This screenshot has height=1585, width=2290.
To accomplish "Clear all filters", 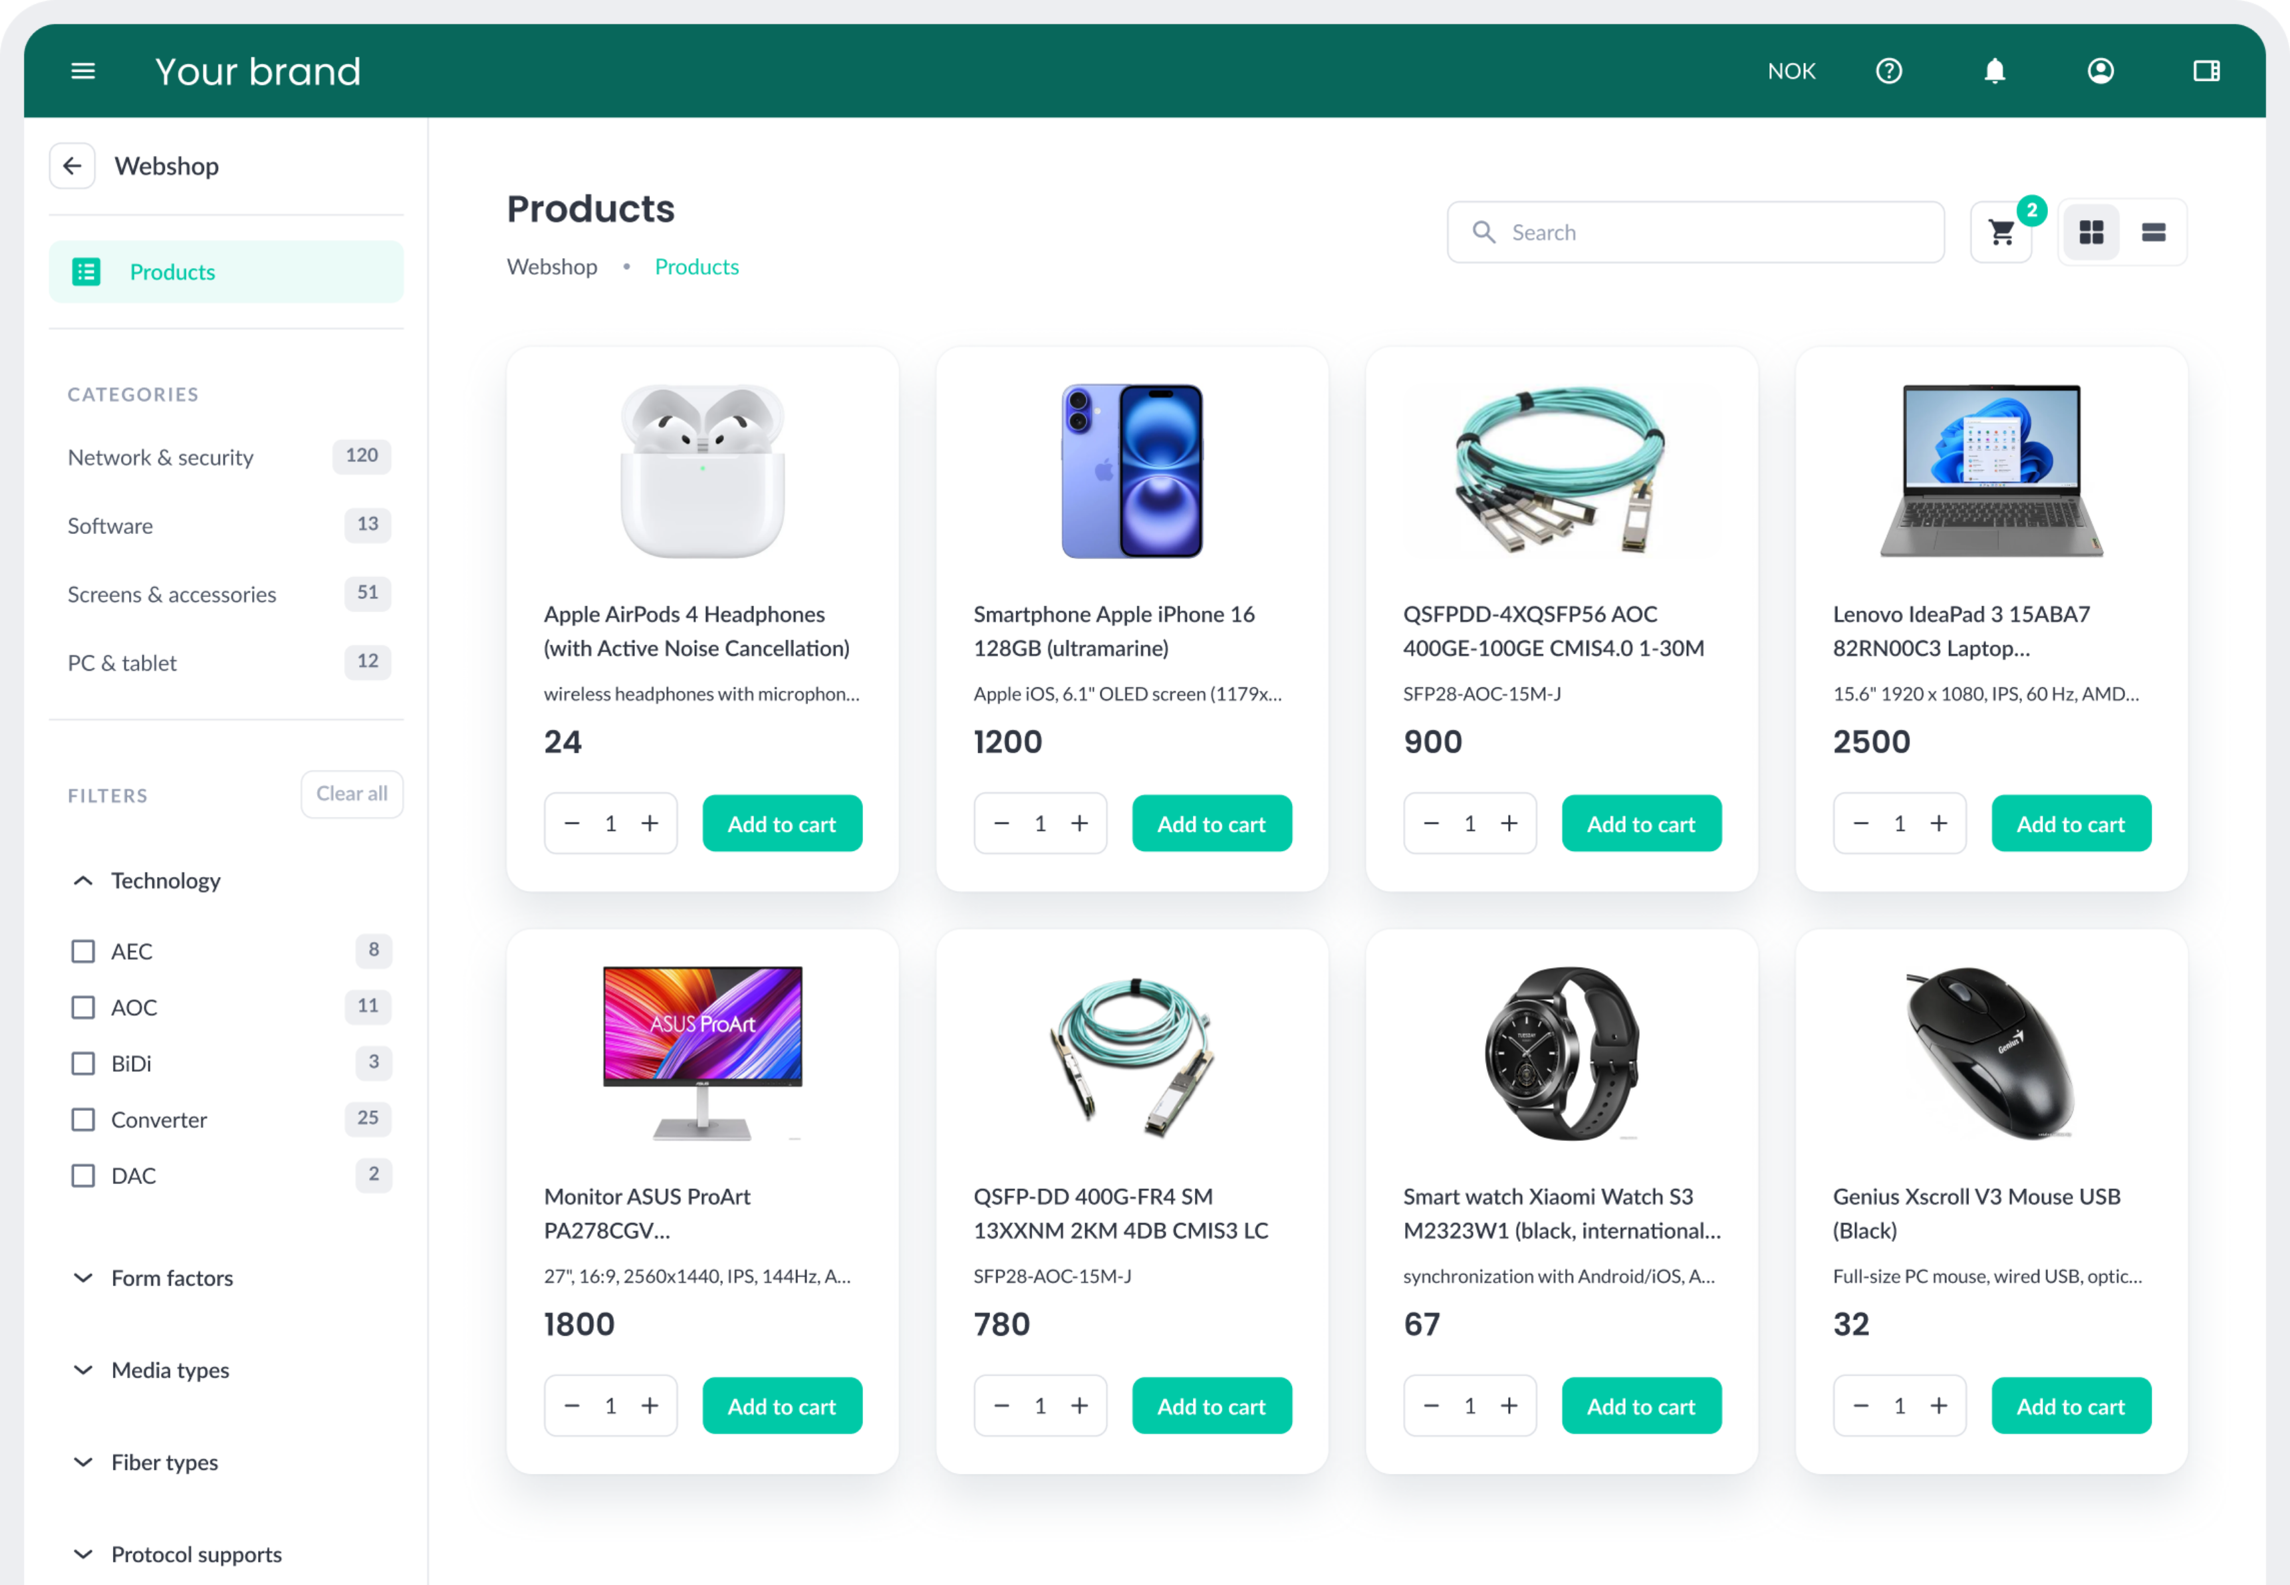I will click(x=352, y=793).
